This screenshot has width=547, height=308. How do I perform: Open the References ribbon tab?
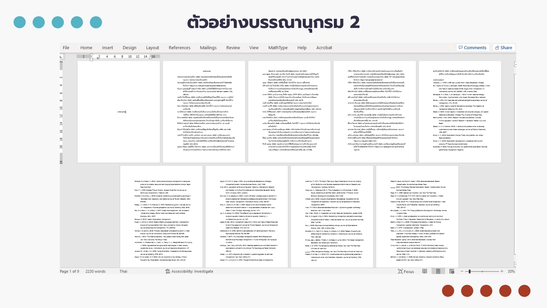[x=179, y=48]
